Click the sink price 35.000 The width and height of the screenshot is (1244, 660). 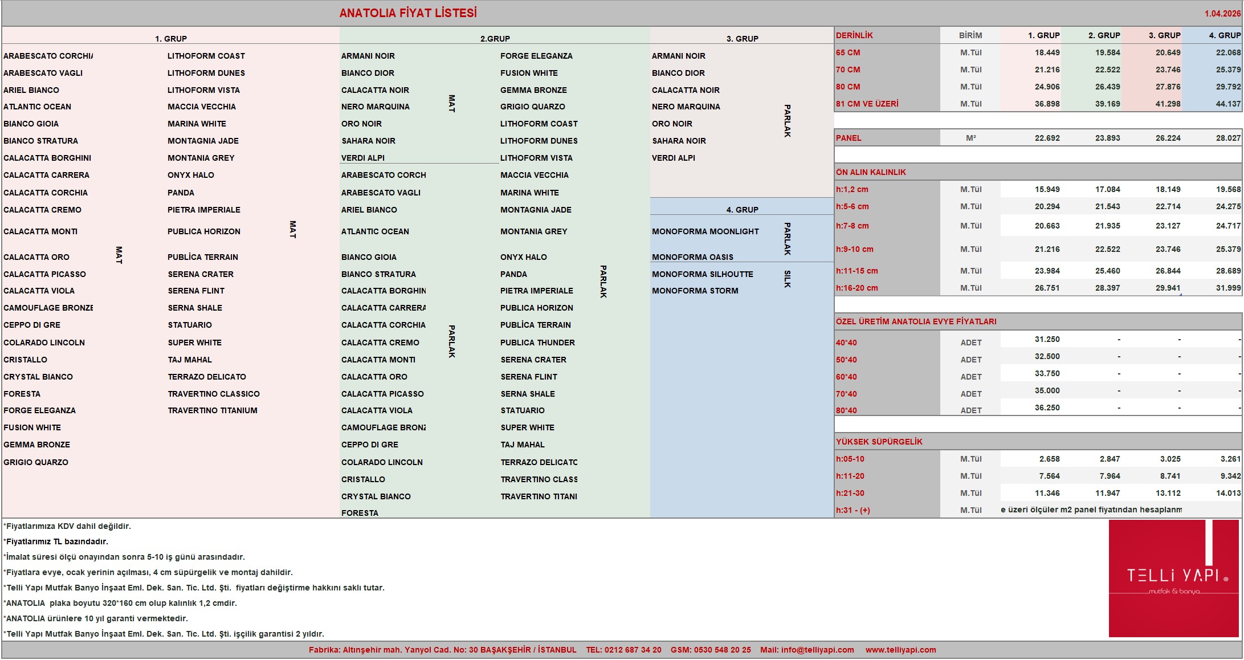pyautogui.click(x=1047, y=390)
